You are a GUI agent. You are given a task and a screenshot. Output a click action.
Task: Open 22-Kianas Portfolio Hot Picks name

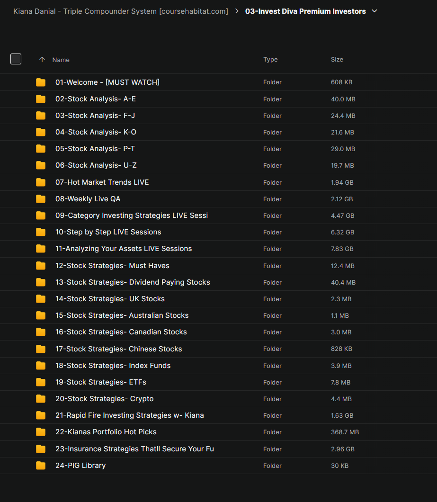[x=106, y=432]
